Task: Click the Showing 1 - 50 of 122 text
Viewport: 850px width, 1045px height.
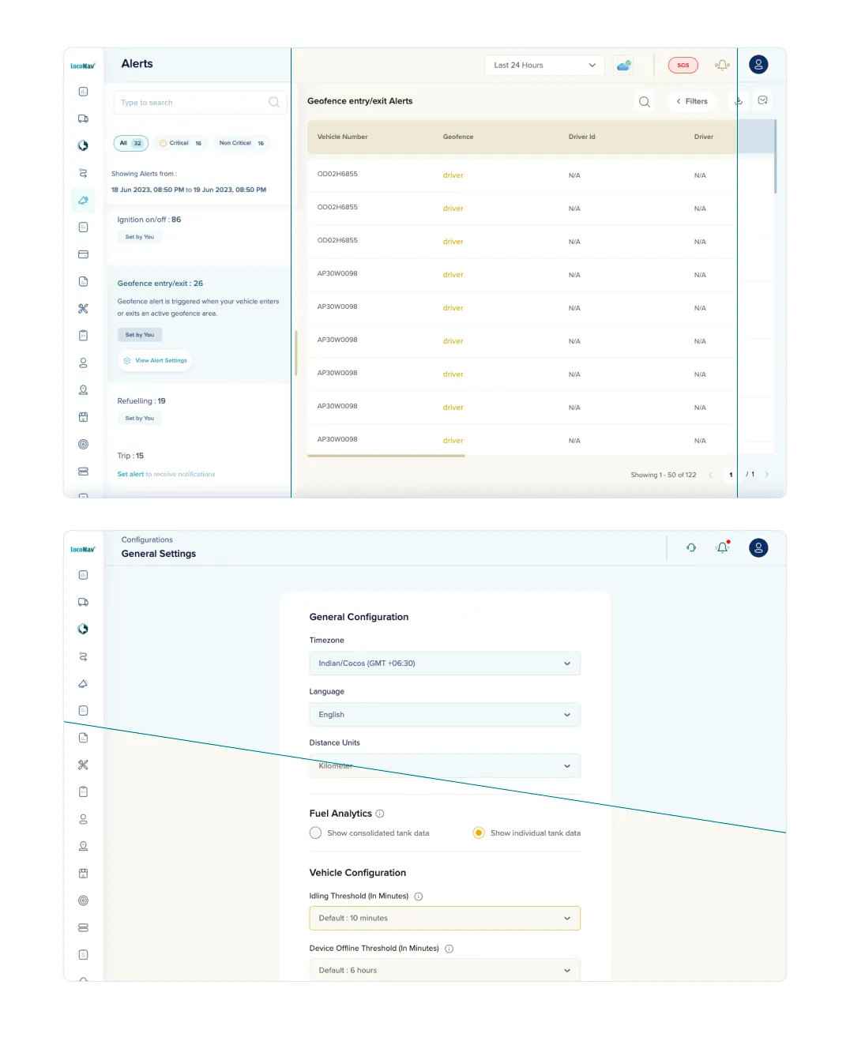Action: pos(664,475)
